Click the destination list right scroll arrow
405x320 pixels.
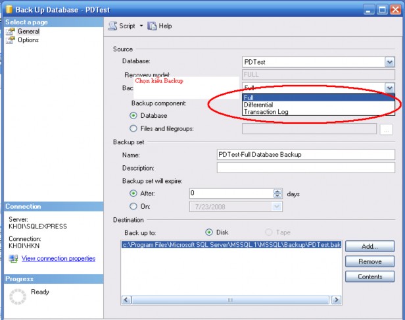(x=337, y=300)
